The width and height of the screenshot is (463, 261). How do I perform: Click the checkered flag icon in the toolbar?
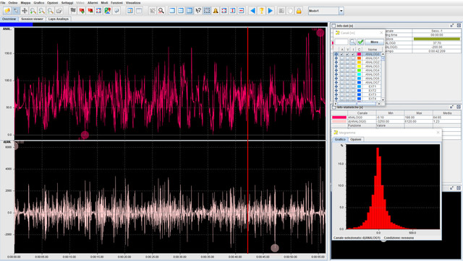click(x=73, y=11)
